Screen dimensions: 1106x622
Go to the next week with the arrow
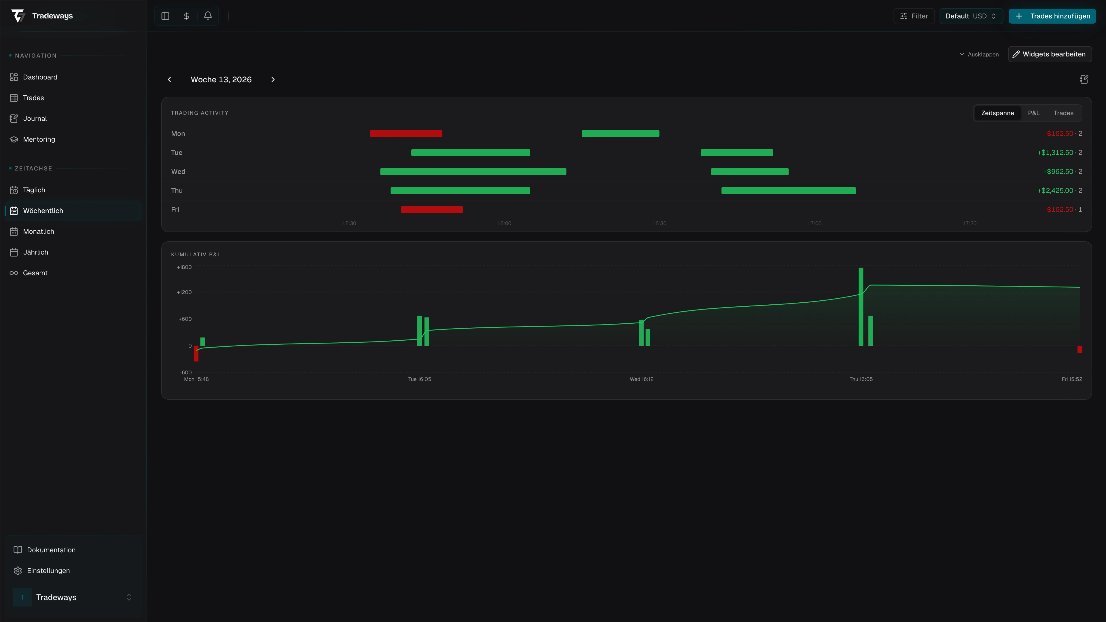click(x=273, y=79)
